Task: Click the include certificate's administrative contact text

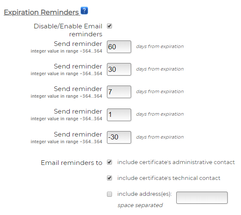Action: pyautogui.click(x=176, y=162)
